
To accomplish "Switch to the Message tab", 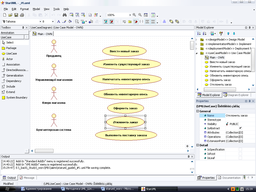I will point(27,178).
